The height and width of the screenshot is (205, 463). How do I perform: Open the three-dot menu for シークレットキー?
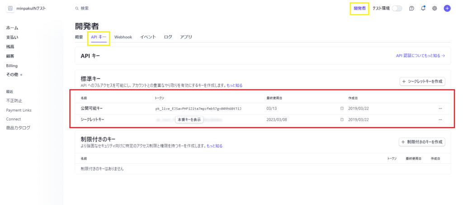pos(440,119)
